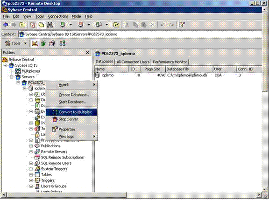Open the Connect icon dropdown arrow
Viewport: 269px width, 200px height.
(71, 25)
